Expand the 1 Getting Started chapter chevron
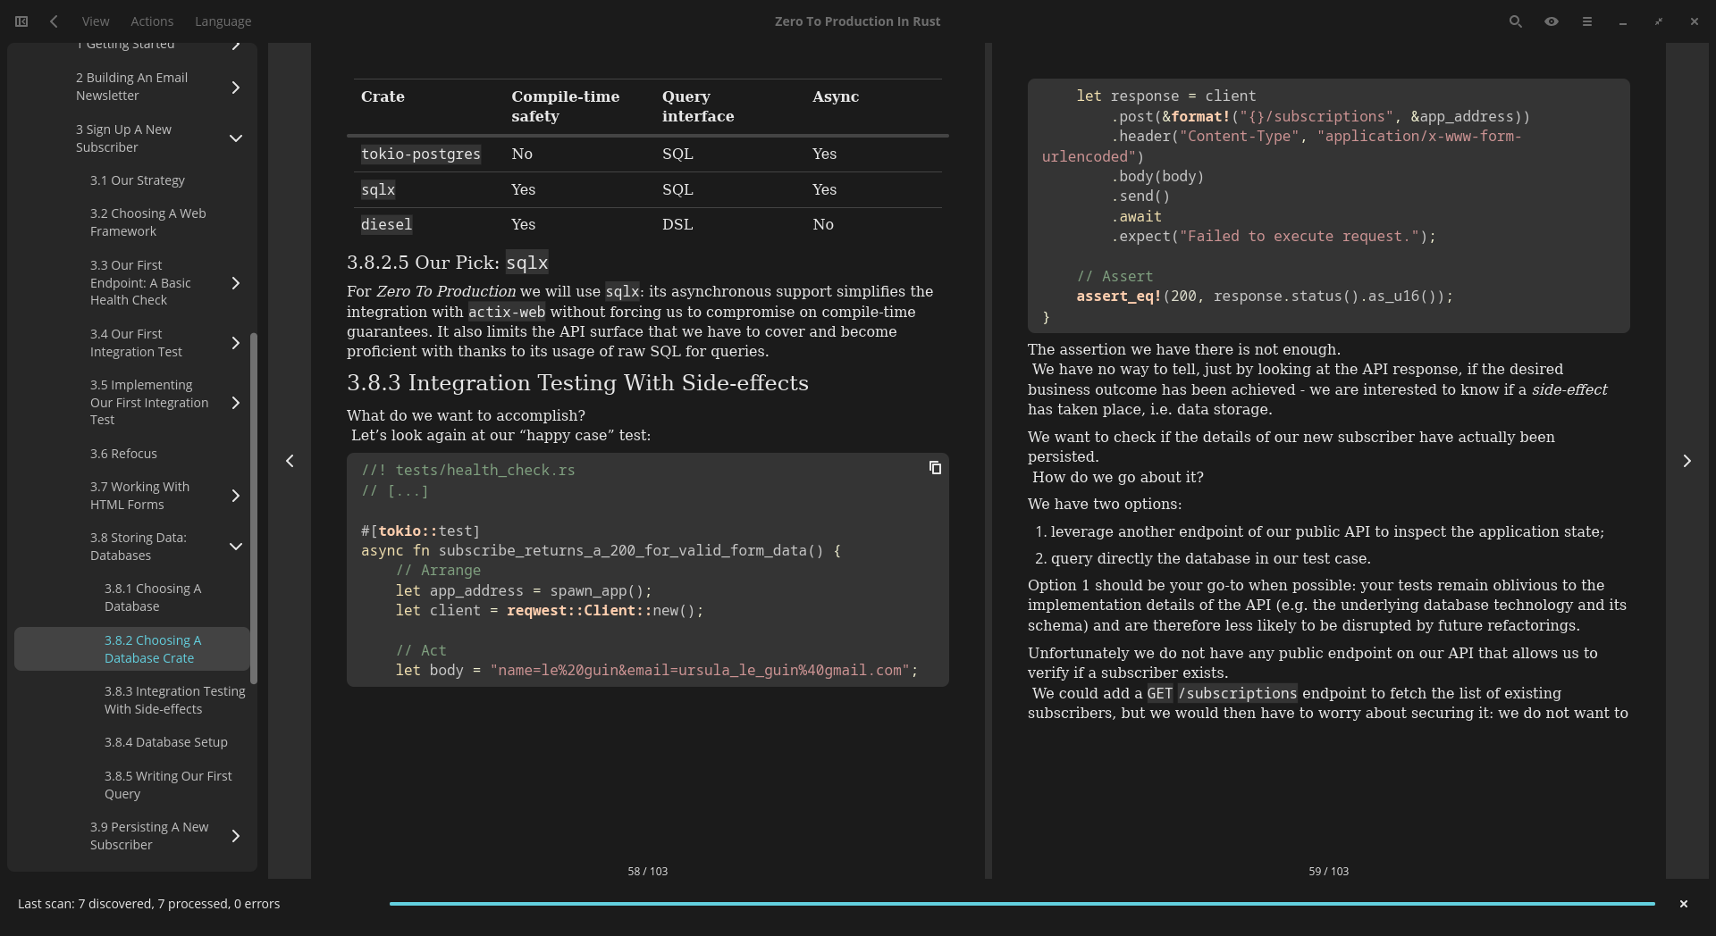The image size is (1716, 936). [x=236, y=46]
